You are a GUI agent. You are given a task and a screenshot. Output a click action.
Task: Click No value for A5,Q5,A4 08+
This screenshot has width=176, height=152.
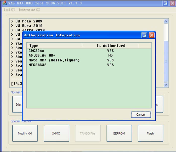click(x=110, y=55)
